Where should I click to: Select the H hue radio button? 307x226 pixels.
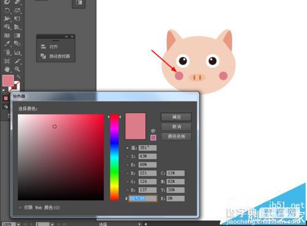(128, 148)
